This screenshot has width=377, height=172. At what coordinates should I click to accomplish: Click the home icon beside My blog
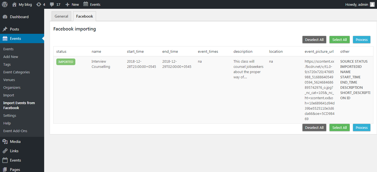click(x=14, y=4)
